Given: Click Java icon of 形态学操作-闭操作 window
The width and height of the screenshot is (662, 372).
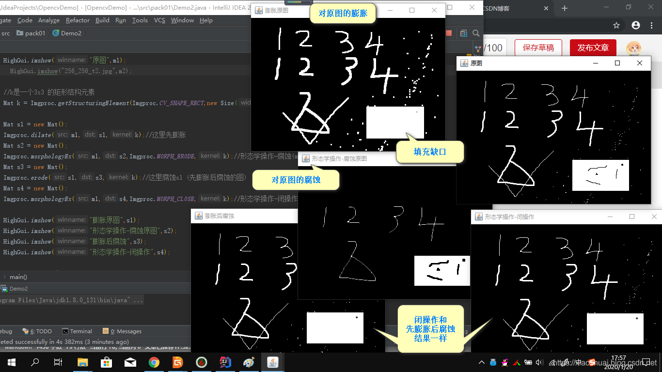Looking at the screenshot, I should click(479, 217).
